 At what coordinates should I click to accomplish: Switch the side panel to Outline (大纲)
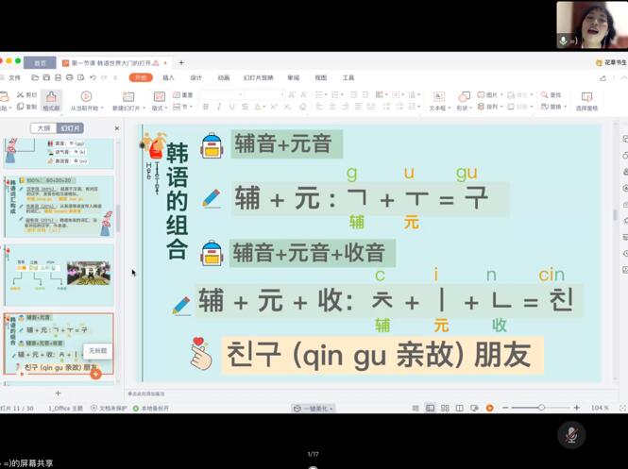click(42, 128)
